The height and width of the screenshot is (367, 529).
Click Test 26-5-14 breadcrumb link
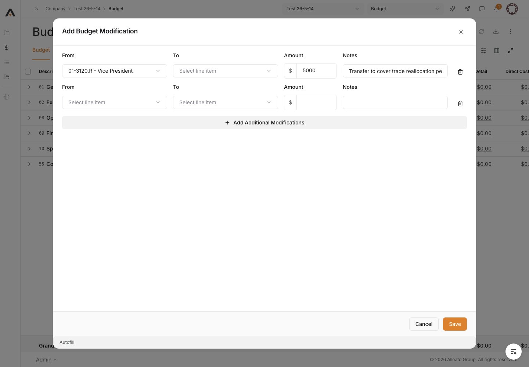tap(87, 9)
